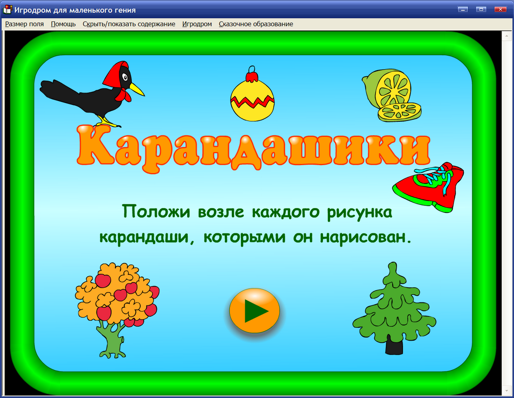Image resolution: width=514 pixels, height=398 pixels.
Task: Click the Карандашики title lettering
Action: pos(254,149)
